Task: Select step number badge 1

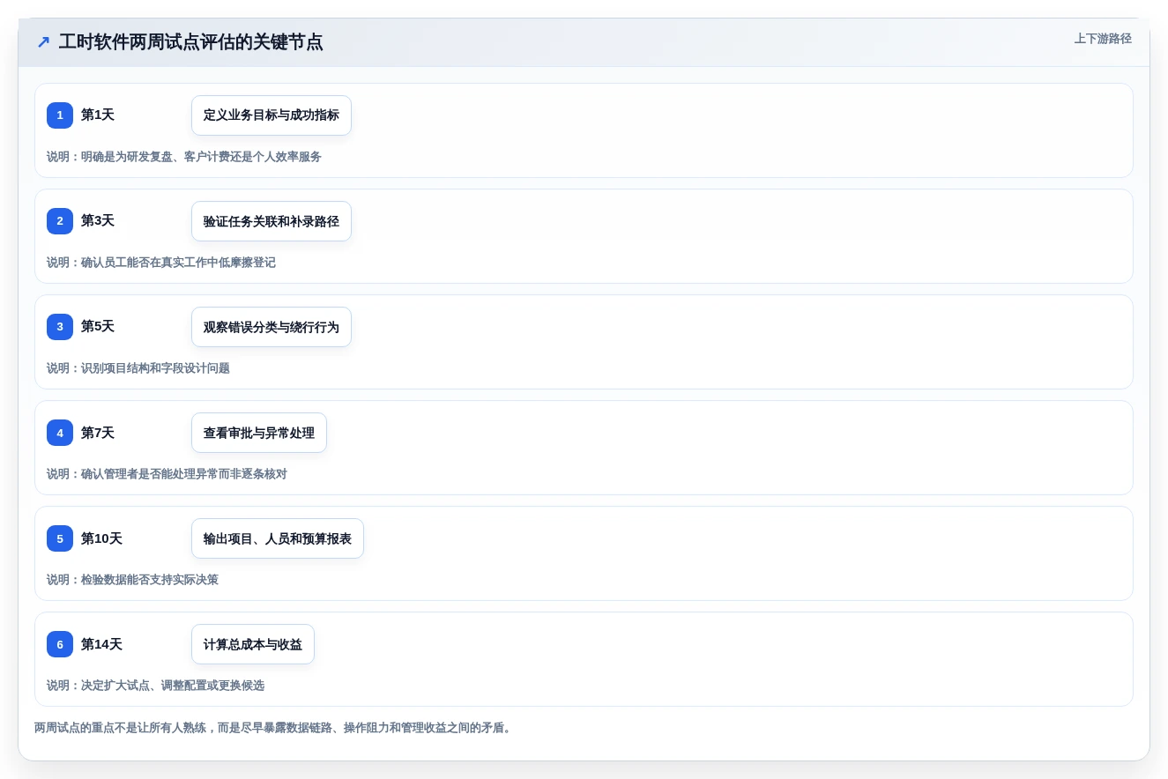Action: (x=60, y=115)
